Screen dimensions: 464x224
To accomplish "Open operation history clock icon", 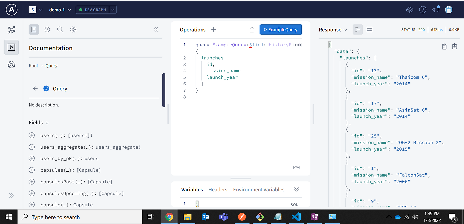I will coord(47,30).
